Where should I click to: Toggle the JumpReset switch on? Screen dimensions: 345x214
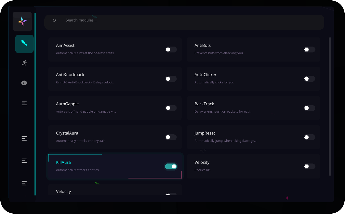(x=310, y=137)
